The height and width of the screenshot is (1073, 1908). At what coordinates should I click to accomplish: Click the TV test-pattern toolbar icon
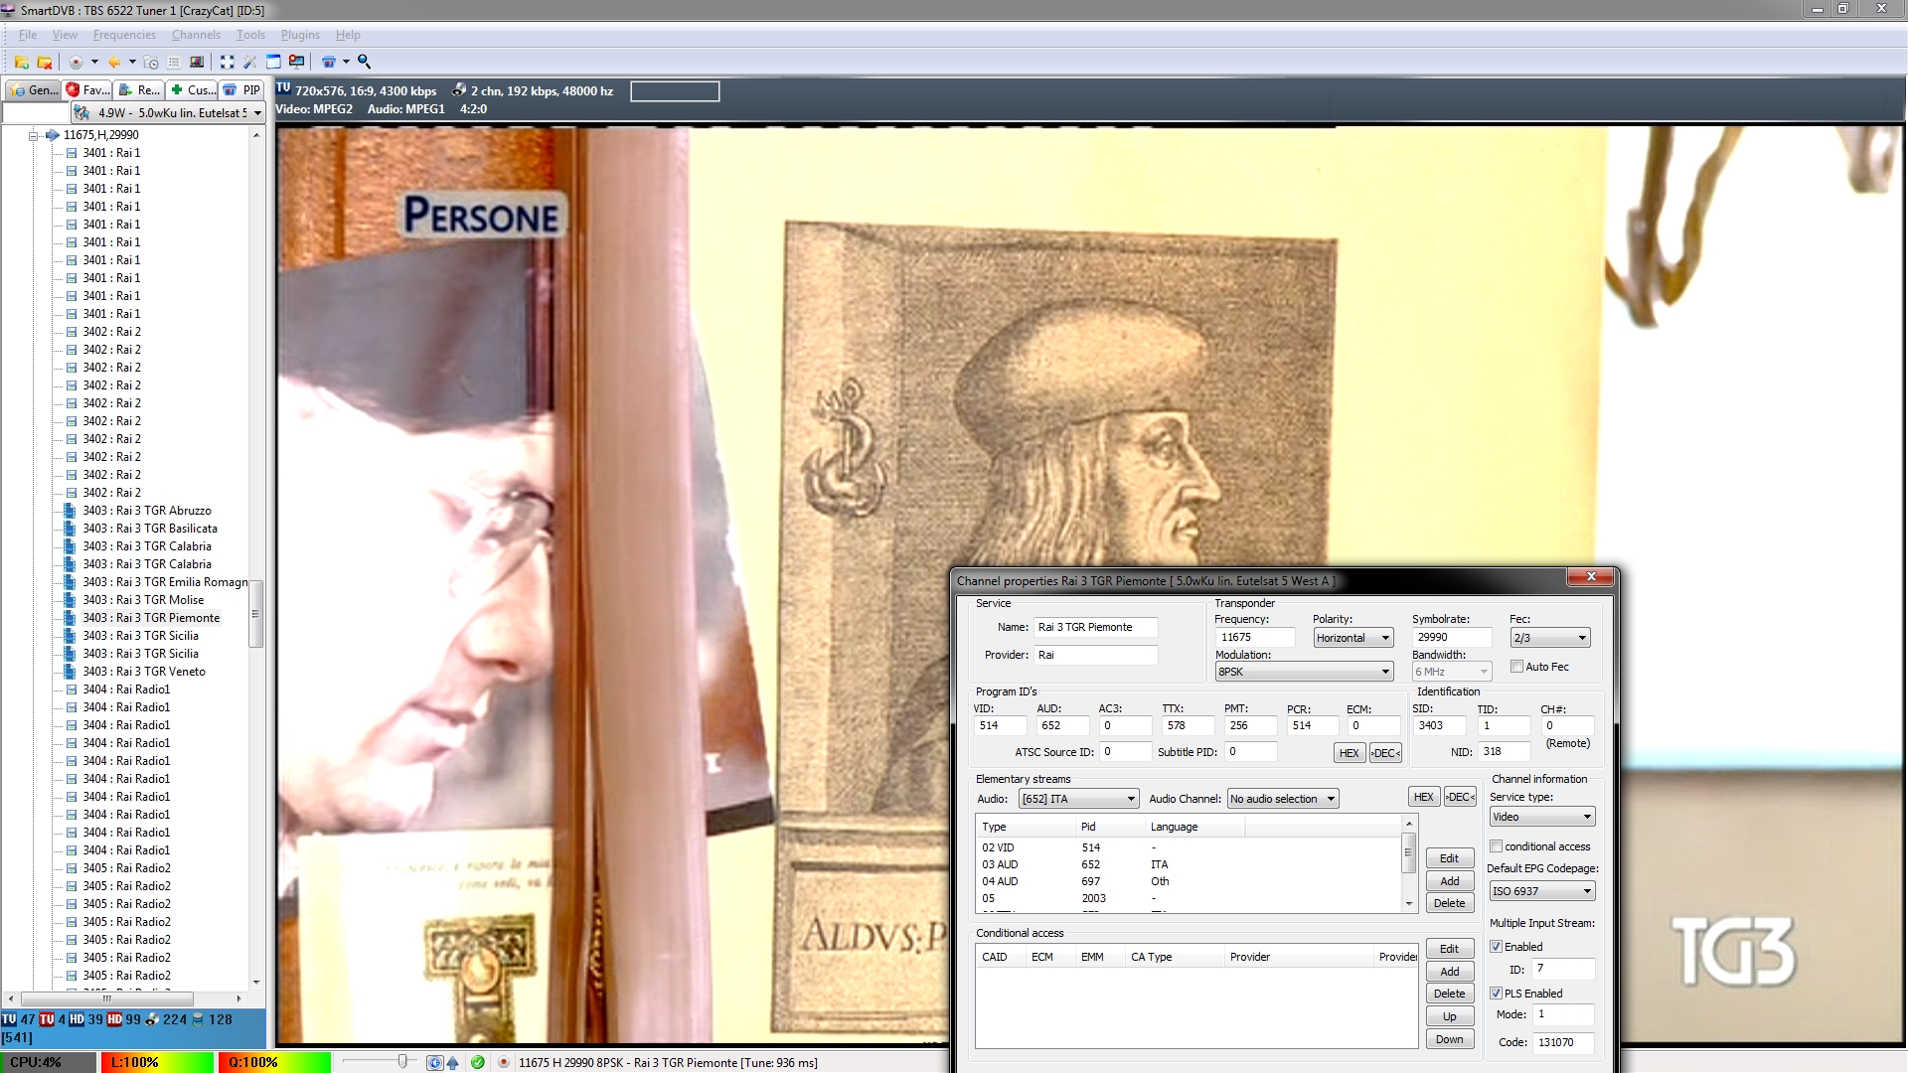197,62
